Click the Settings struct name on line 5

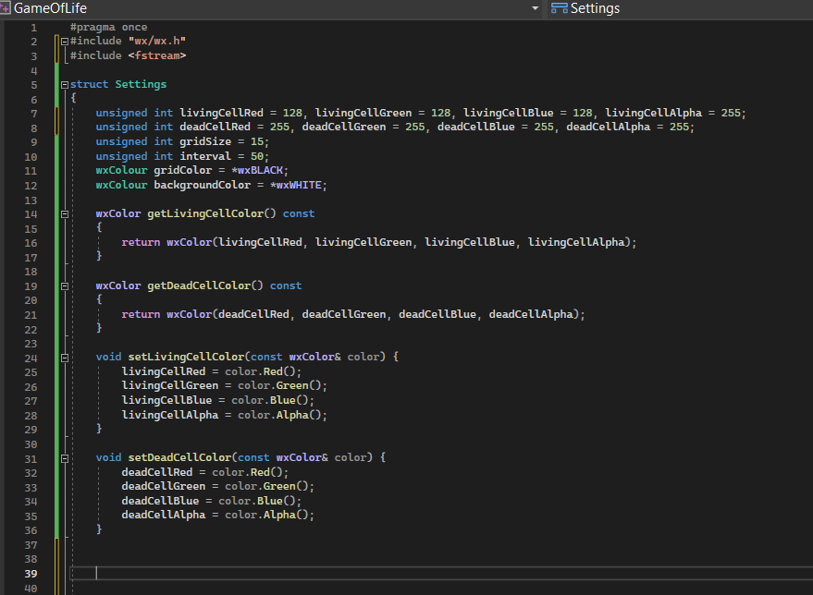[x=141, y=85]
